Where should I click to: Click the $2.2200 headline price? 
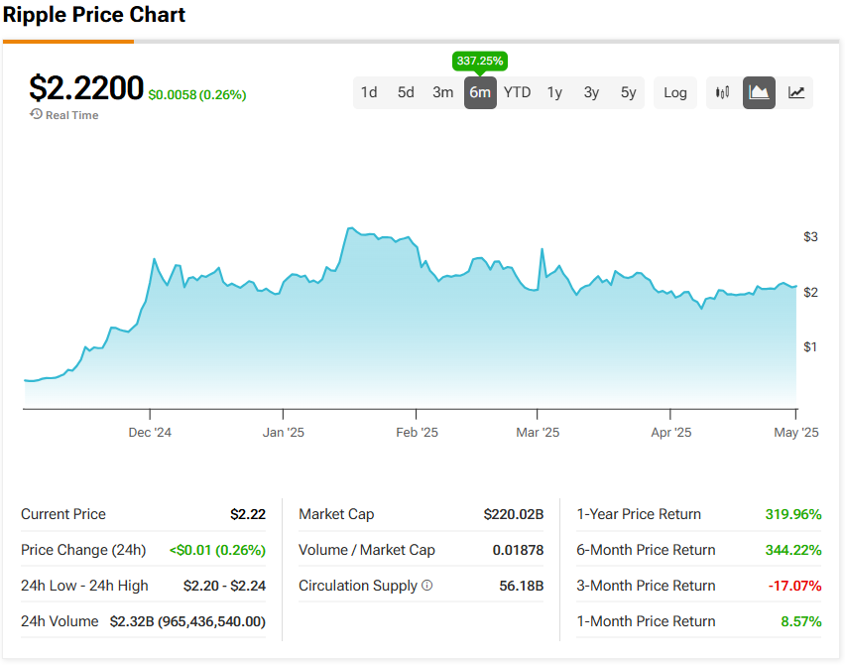pos(86,88)
